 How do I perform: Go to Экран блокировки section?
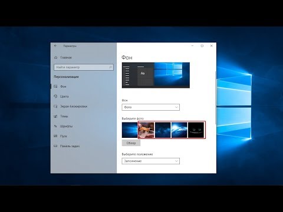pyautogui.click(x=74, y=107)
